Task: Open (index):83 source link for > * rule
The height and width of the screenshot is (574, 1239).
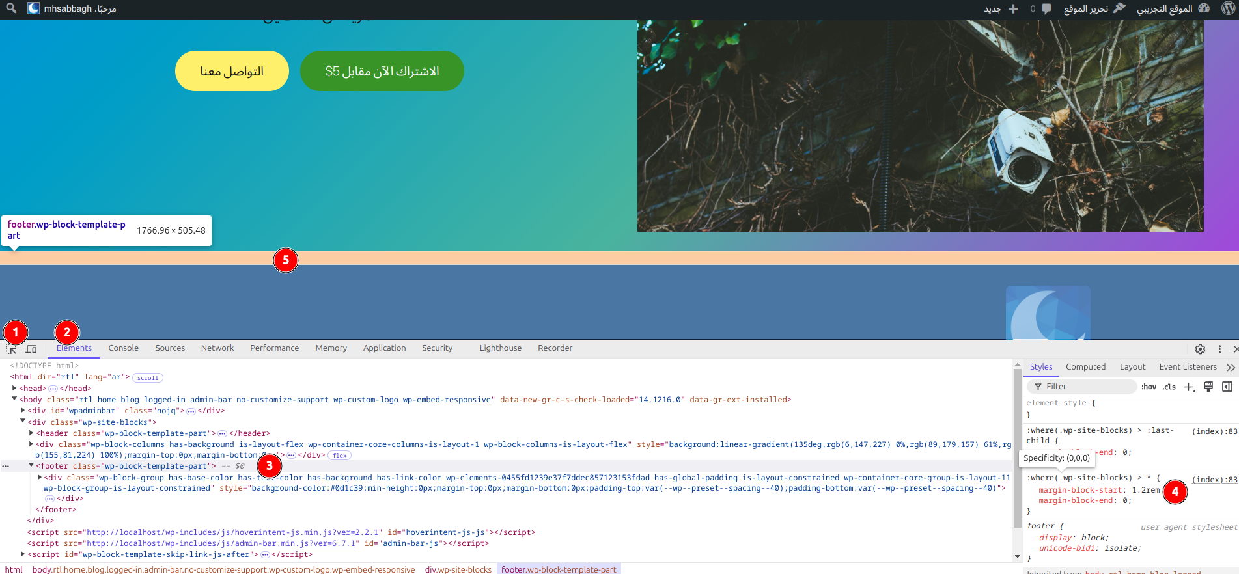Action: (x=1215, y=480)
